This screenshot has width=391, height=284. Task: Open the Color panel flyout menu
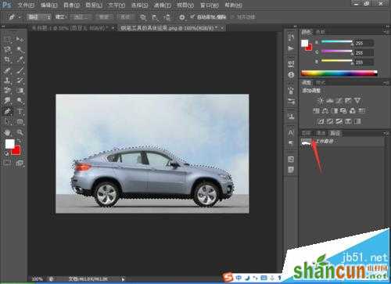tap(386, 31)
